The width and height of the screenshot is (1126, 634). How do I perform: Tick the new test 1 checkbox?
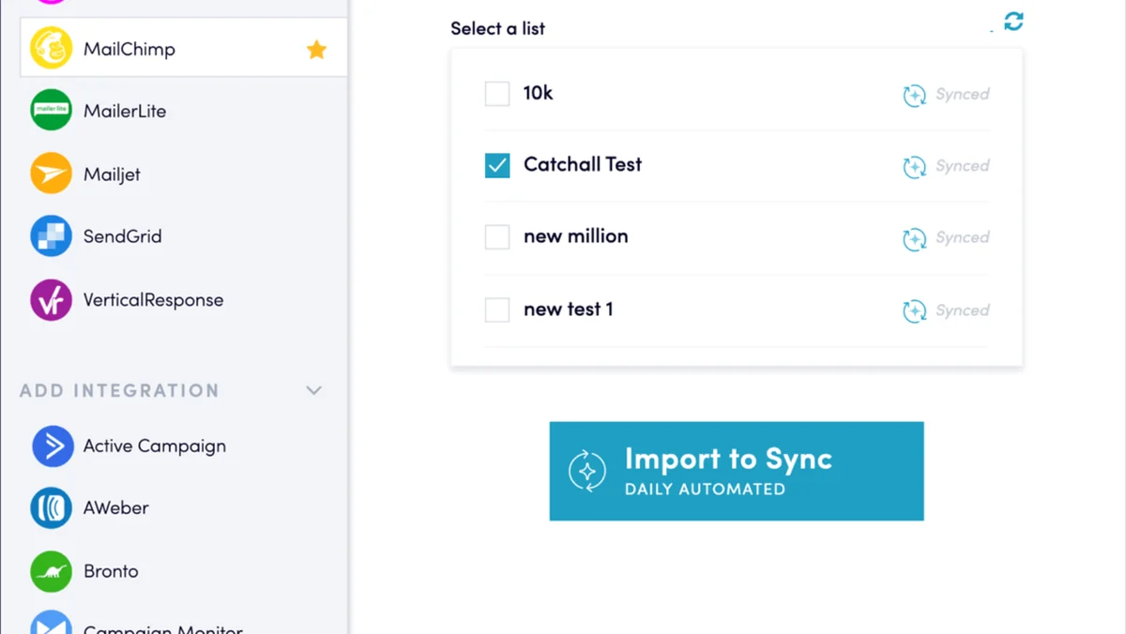click(497, 309)
